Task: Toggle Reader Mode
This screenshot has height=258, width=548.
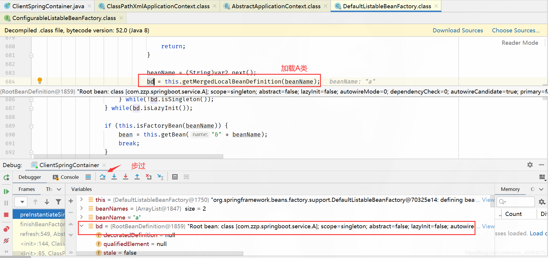Action: point(520,43)
